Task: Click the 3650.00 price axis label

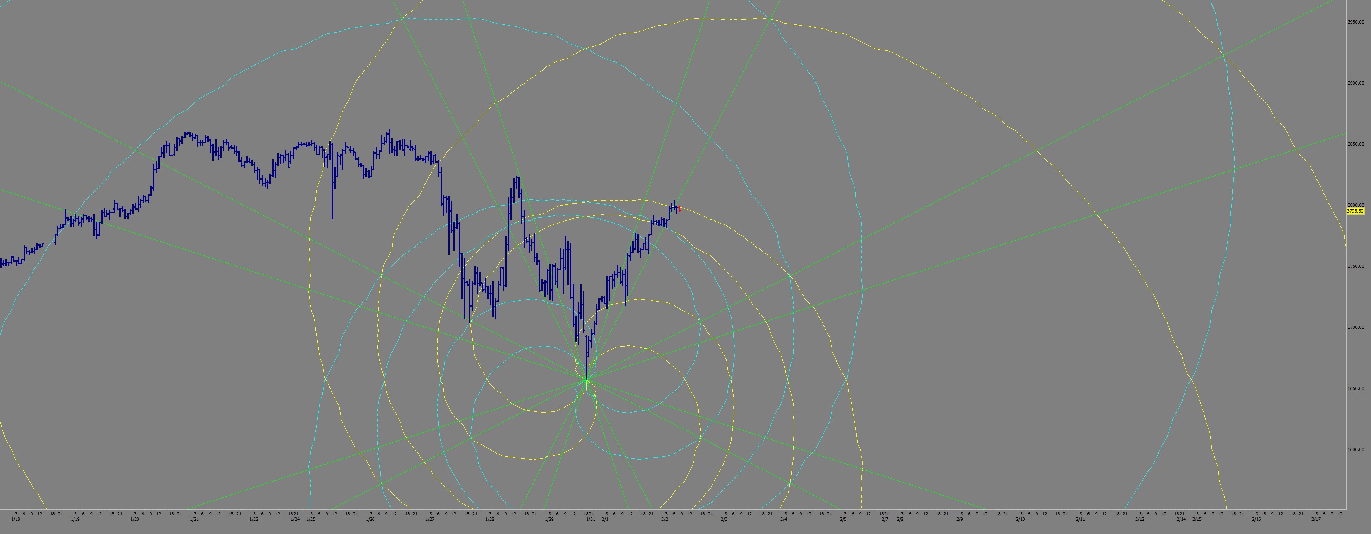Action: [x=1356, y=388]
